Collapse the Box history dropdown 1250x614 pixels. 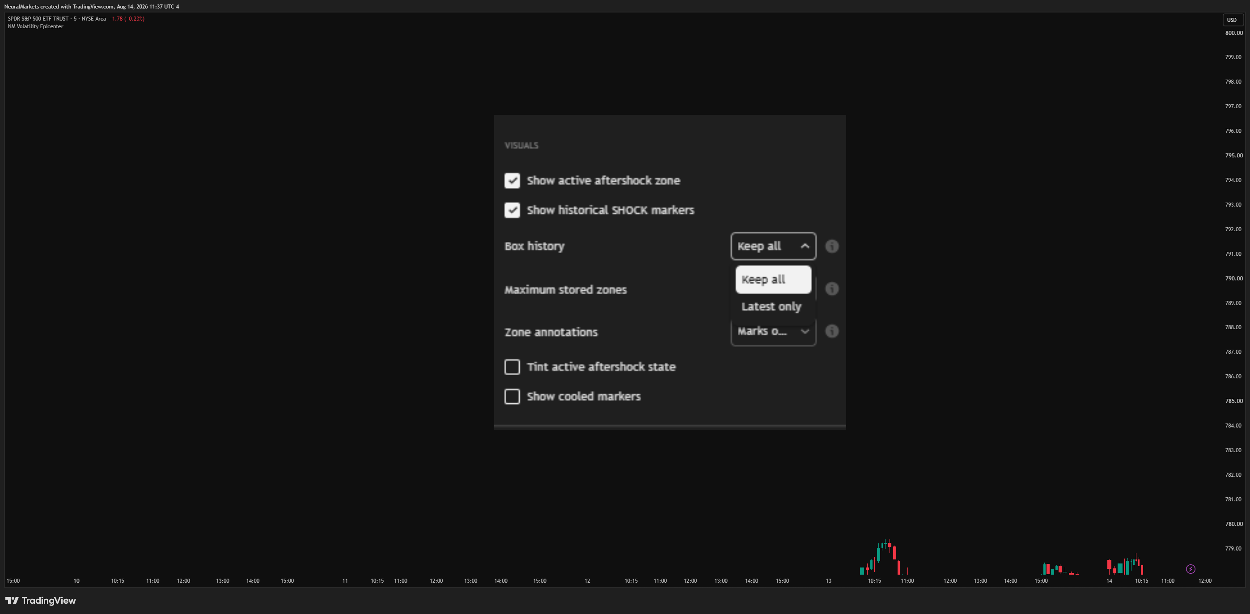[x=773, y=246]
